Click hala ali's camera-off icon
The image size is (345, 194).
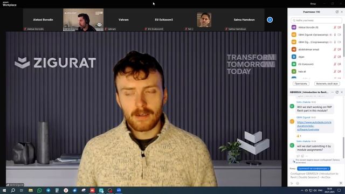tap(339, 72)
